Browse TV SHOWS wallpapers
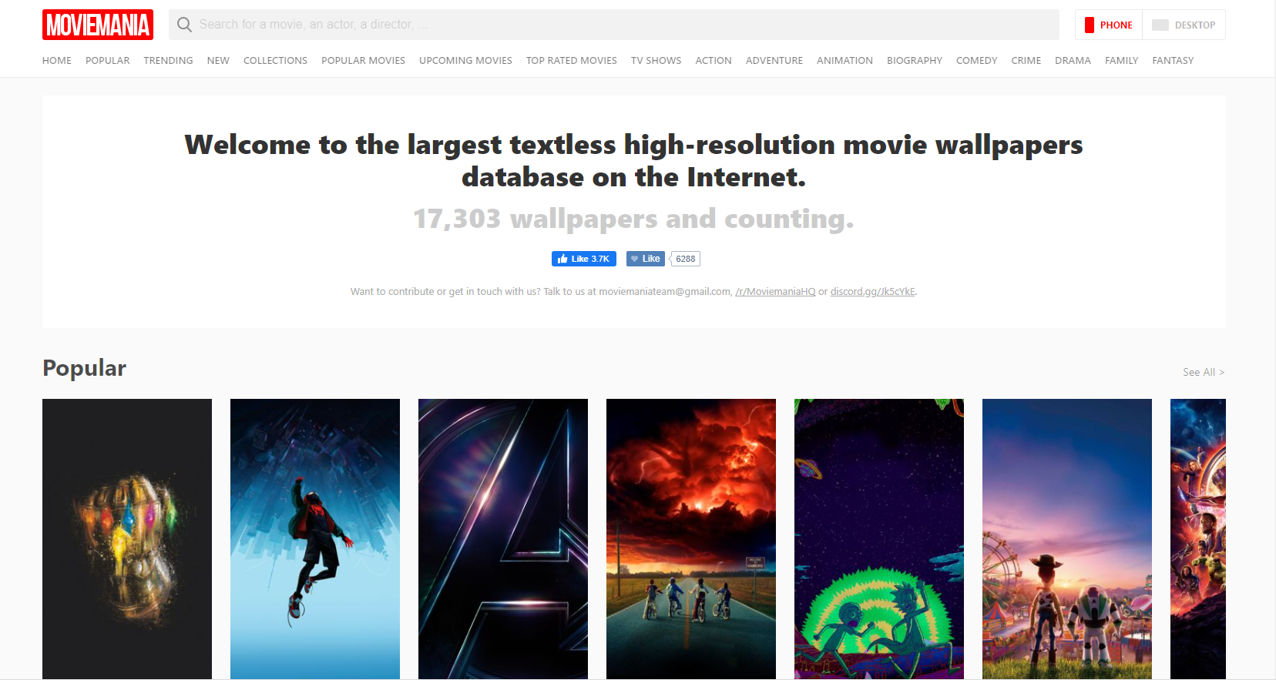This screenshot has width=1276, height=683. point(656,60)
